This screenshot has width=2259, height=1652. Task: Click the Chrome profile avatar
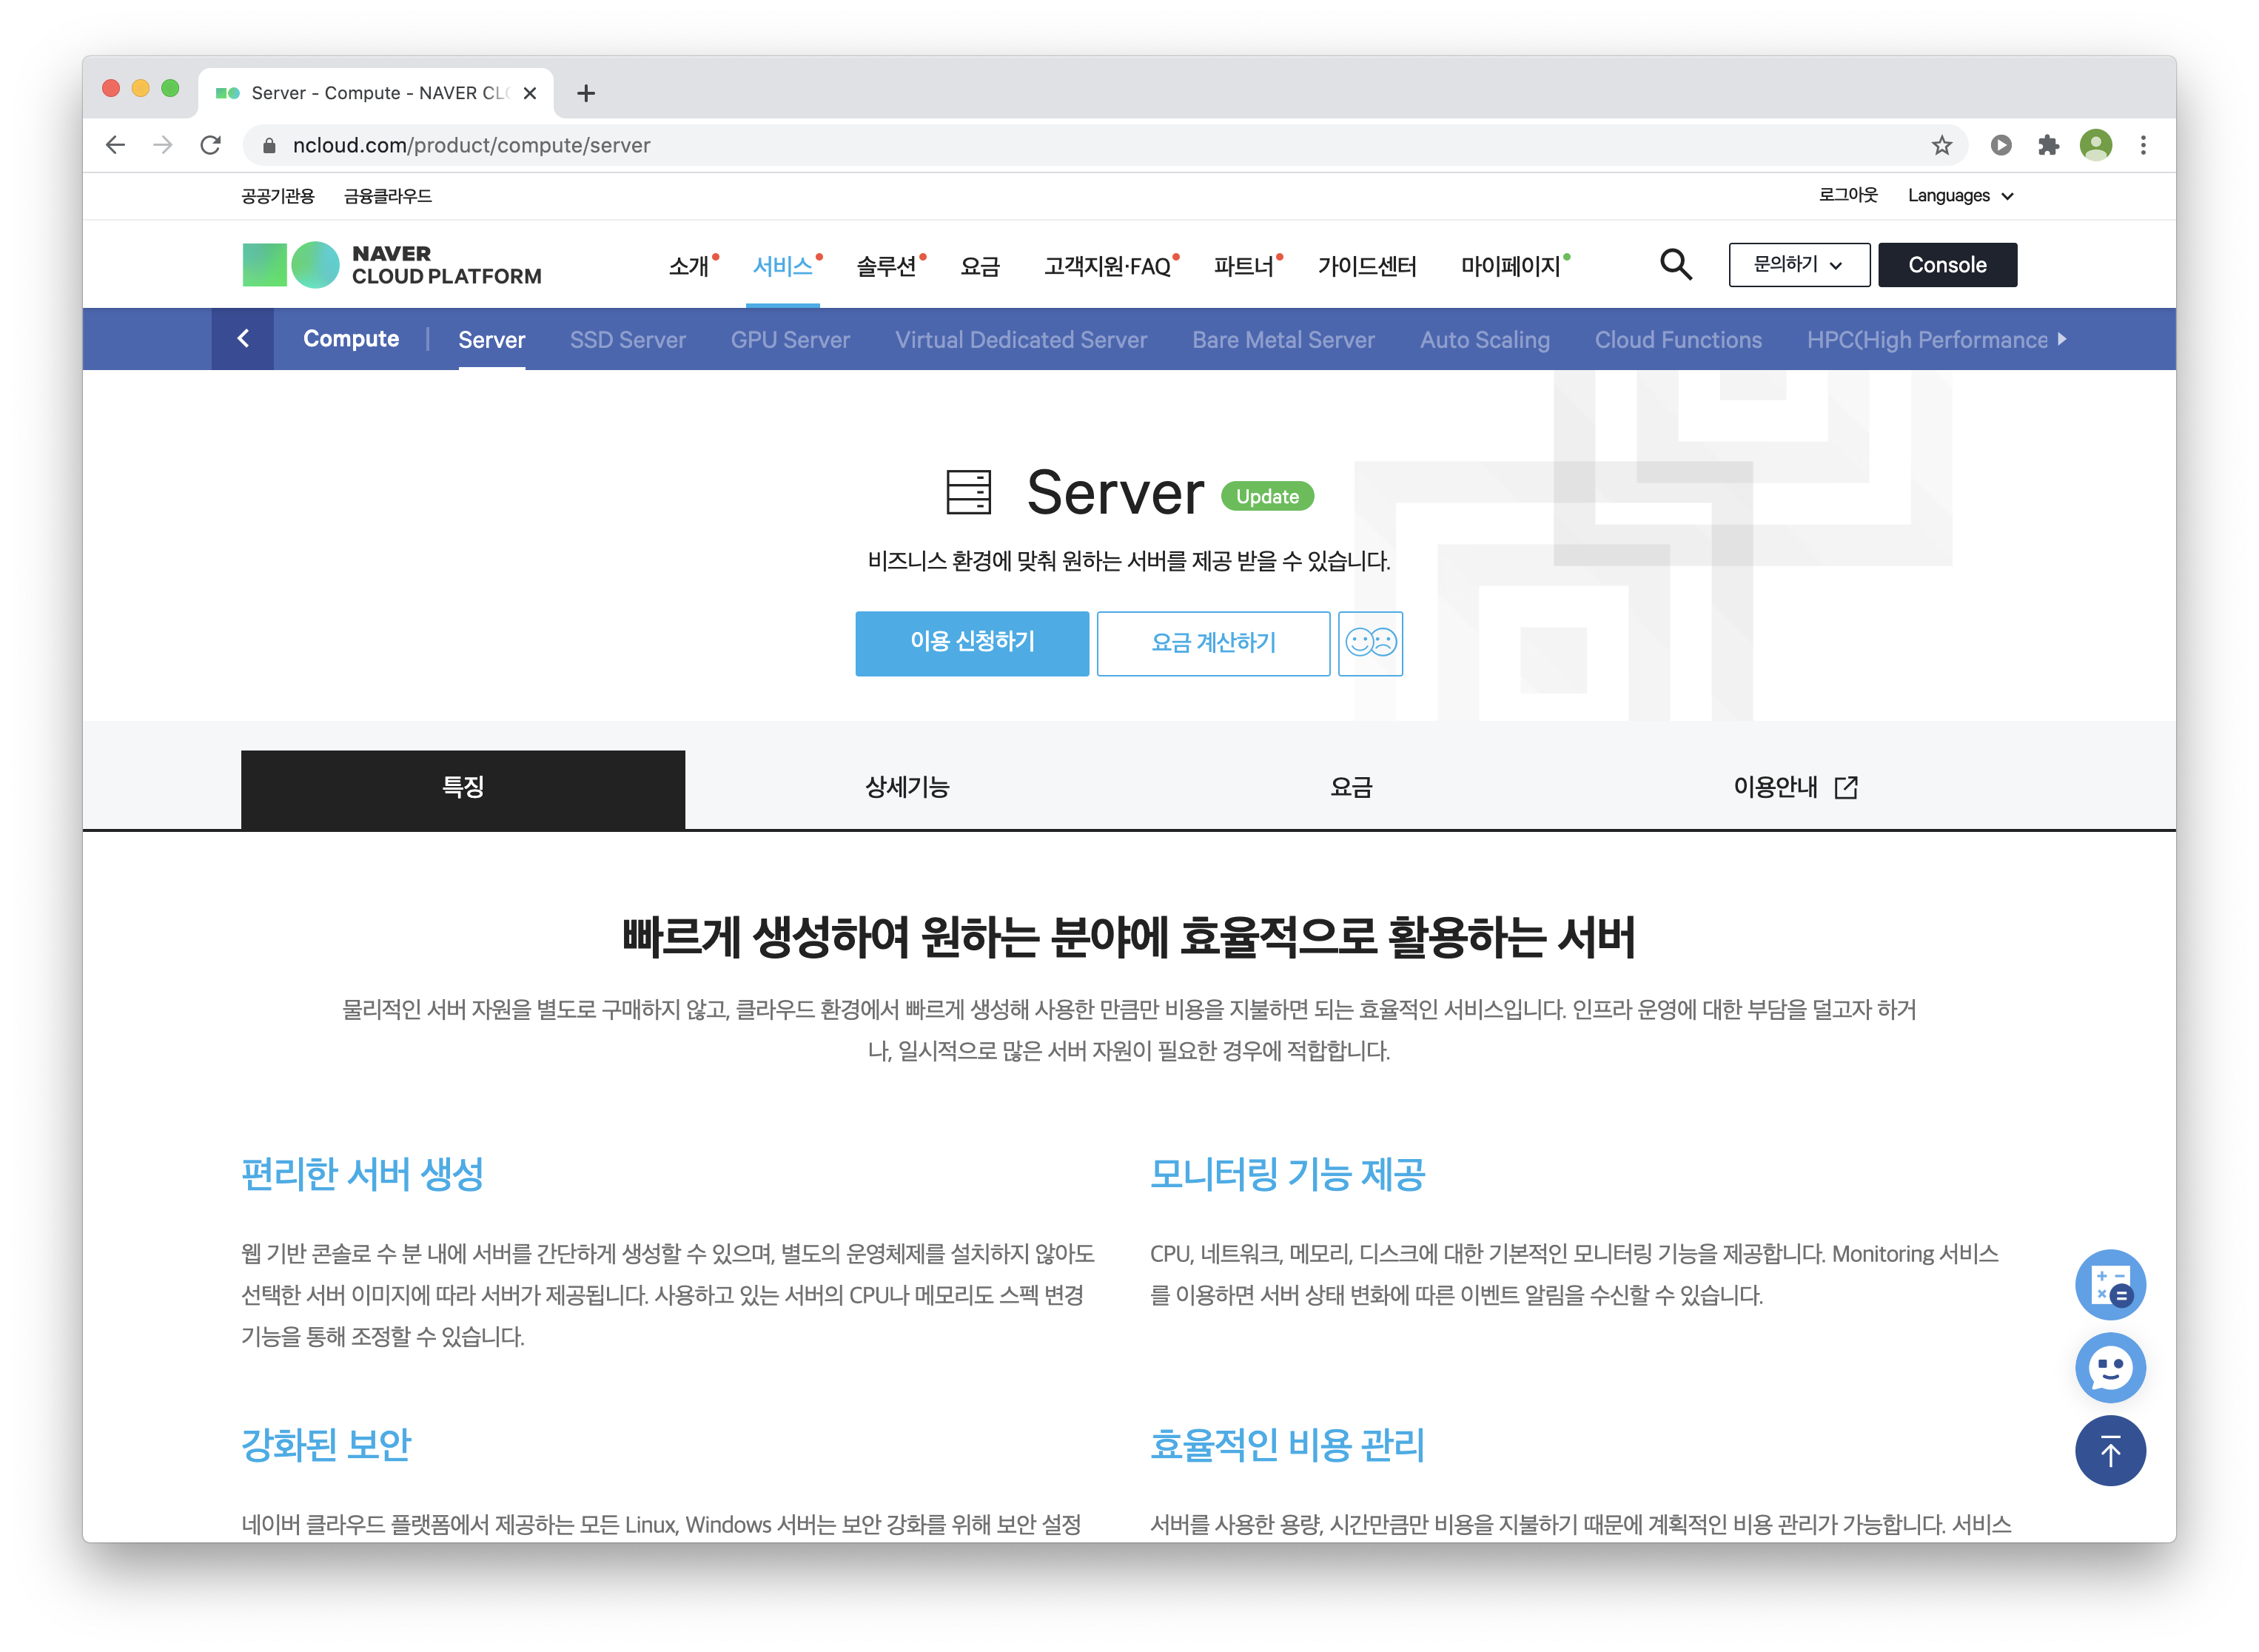[2095, 146]
